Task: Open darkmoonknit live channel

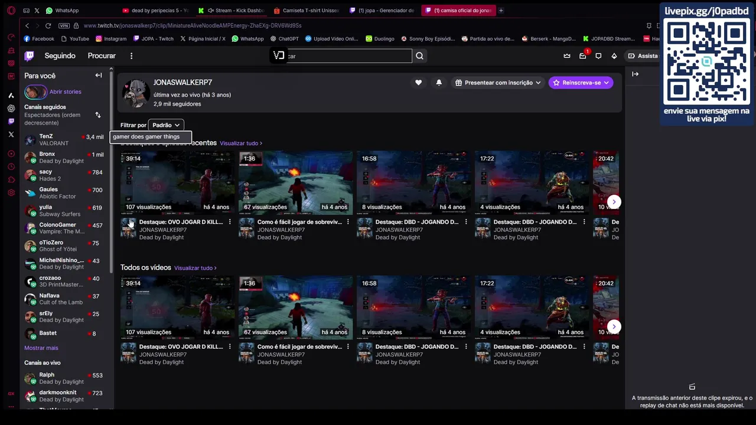Action: coord(64,395)
